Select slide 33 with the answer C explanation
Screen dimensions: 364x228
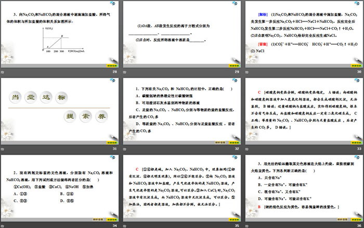pos(304,111)
